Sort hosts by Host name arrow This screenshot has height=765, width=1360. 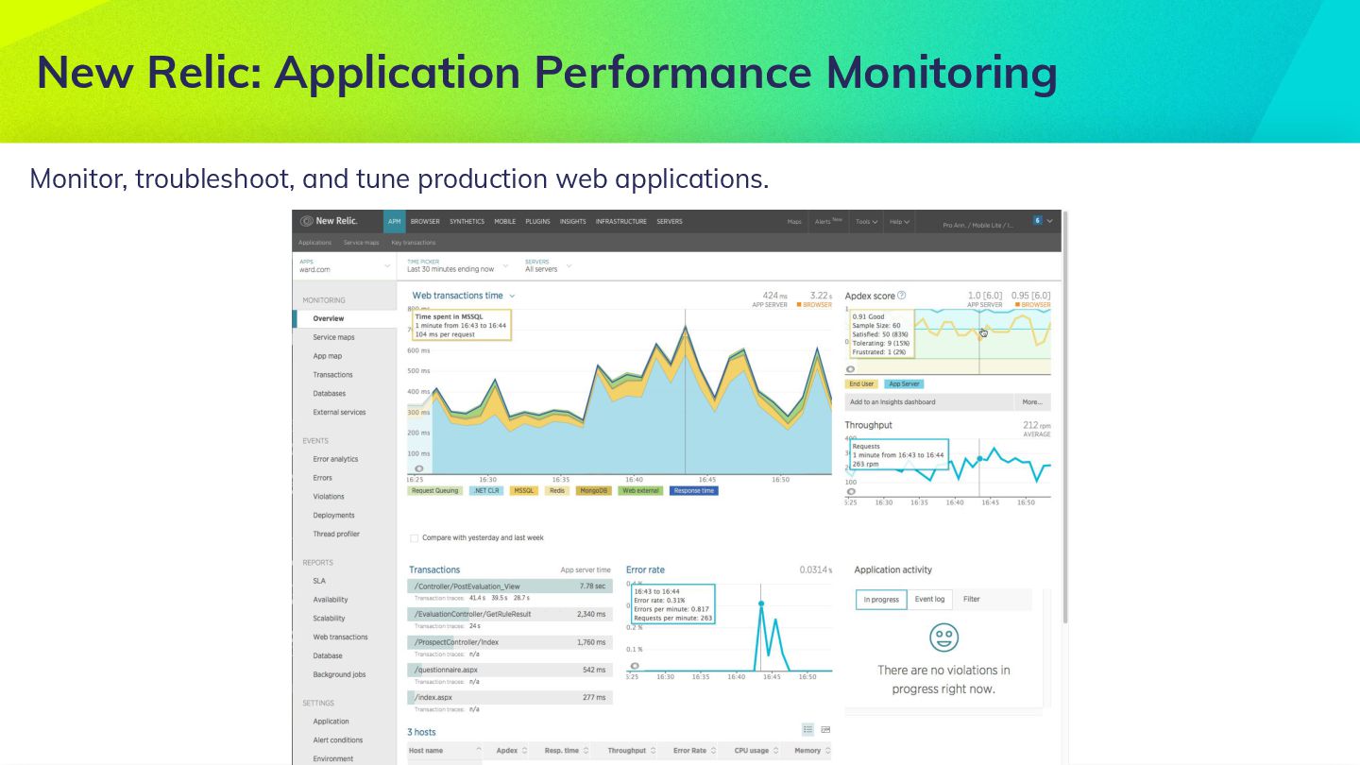coord(479,751)
